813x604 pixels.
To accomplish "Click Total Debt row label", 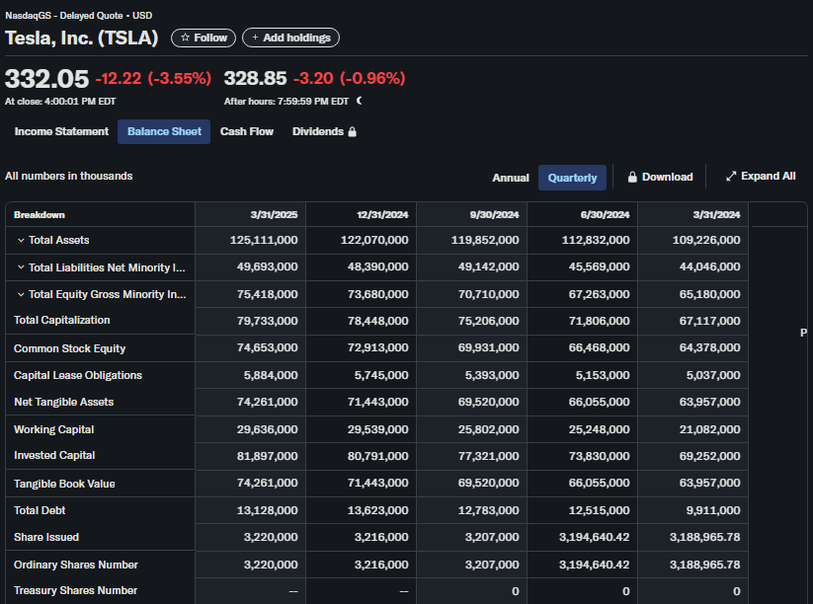I will click(x=40, y=510).
